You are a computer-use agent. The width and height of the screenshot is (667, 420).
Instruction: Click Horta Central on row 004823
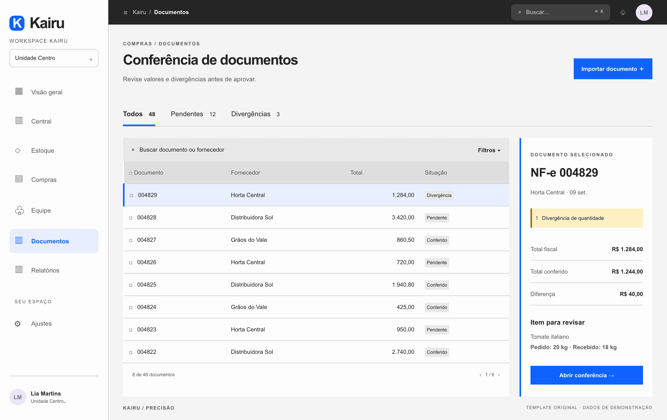[248, 329]
